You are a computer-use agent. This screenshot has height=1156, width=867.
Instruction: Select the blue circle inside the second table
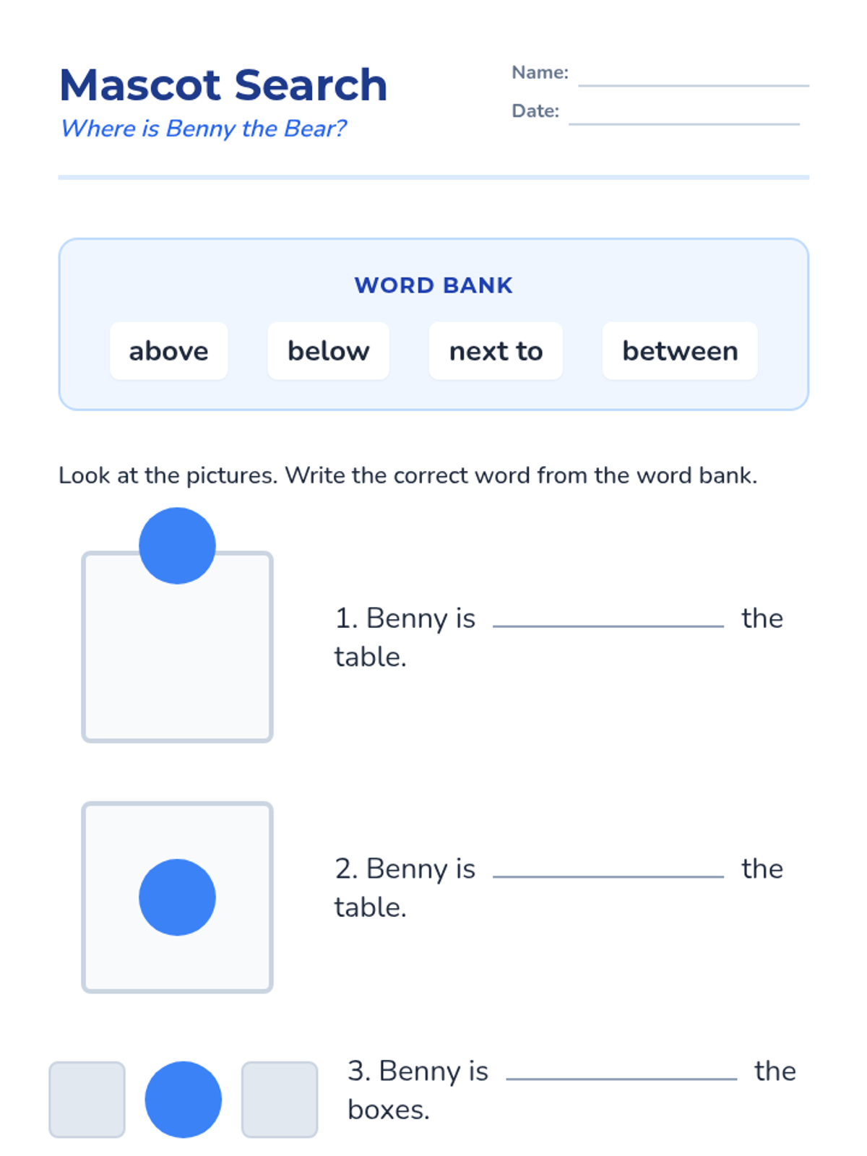[177, 897]
